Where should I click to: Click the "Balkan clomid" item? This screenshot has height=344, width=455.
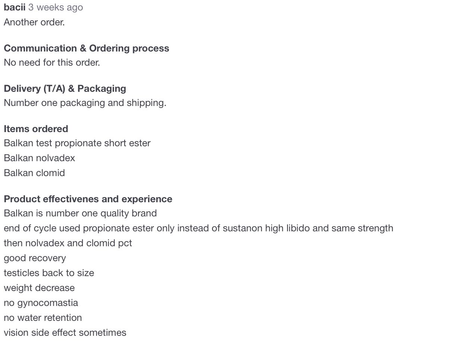point(34,173)
